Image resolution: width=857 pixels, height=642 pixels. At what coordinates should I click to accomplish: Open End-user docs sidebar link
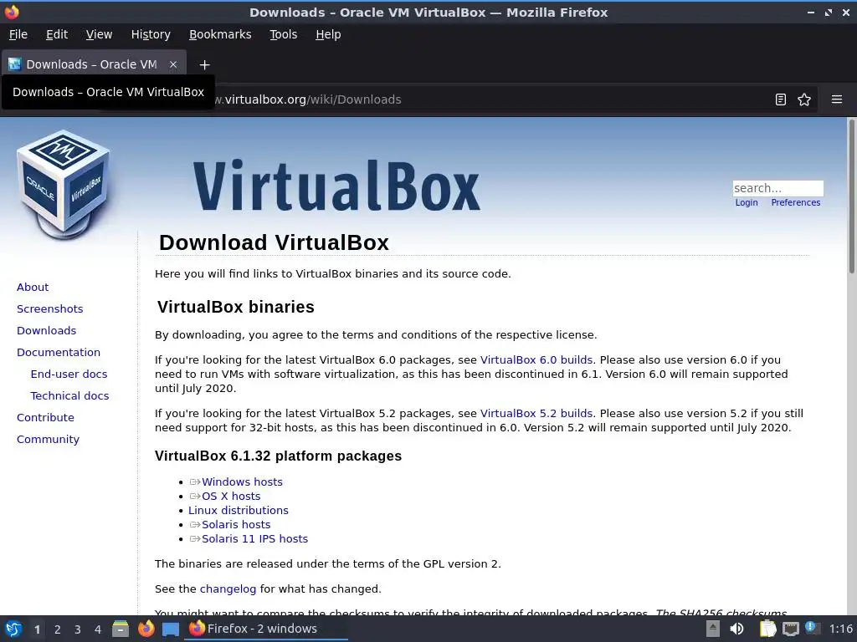pos(69,374)
